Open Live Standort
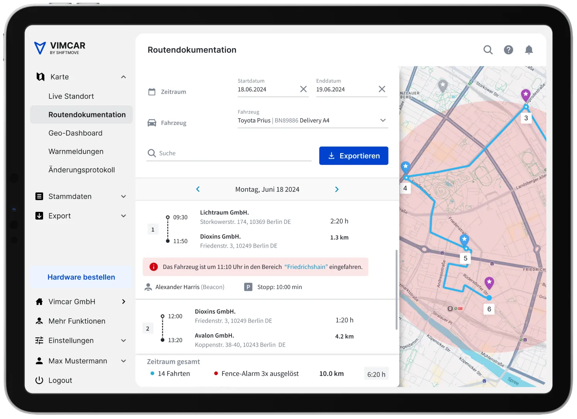Screen dimensions: 577x419 pyautogui.click(x=71, y=96)
